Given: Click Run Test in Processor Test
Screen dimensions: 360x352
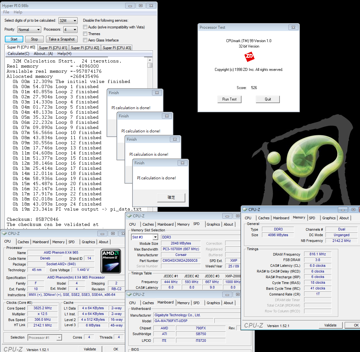Looking at the screenshot, I should coord(229,99).
